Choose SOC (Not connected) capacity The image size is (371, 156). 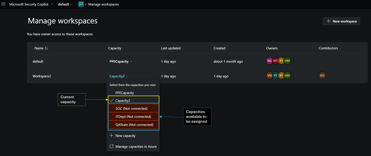pyautogui.click(x=134, y=108)
